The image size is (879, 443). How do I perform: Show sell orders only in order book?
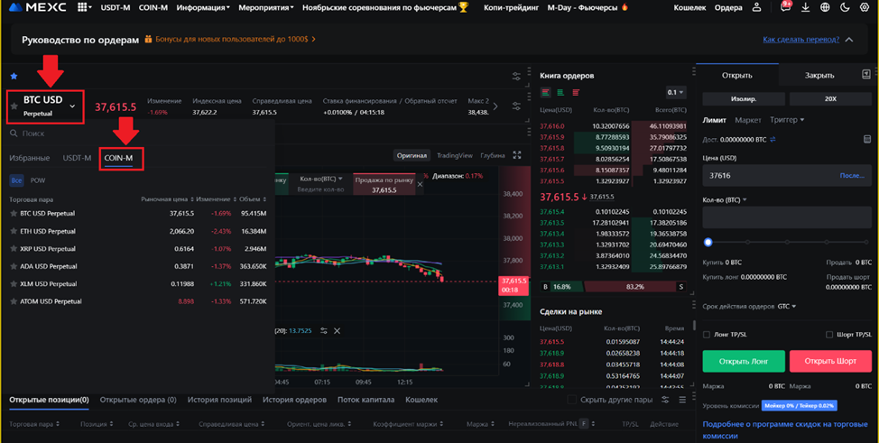pyautogui.click(x=576, y=92)
